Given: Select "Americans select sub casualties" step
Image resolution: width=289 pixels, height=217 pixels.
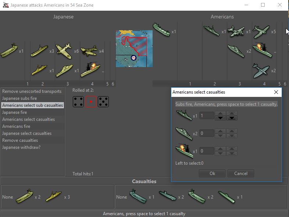Looking at the screenshot, I should [x=32, y=105].
